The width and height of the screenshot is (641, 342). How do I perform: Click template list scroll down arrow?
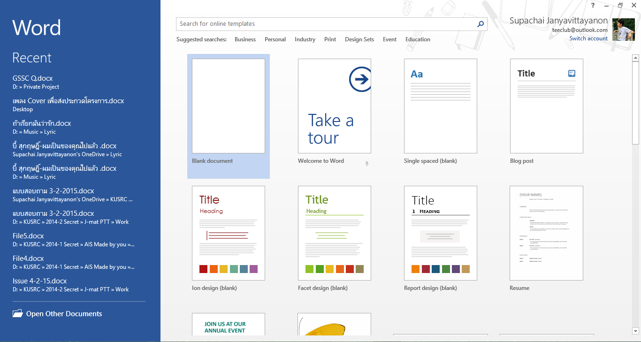tap(636, 331)
